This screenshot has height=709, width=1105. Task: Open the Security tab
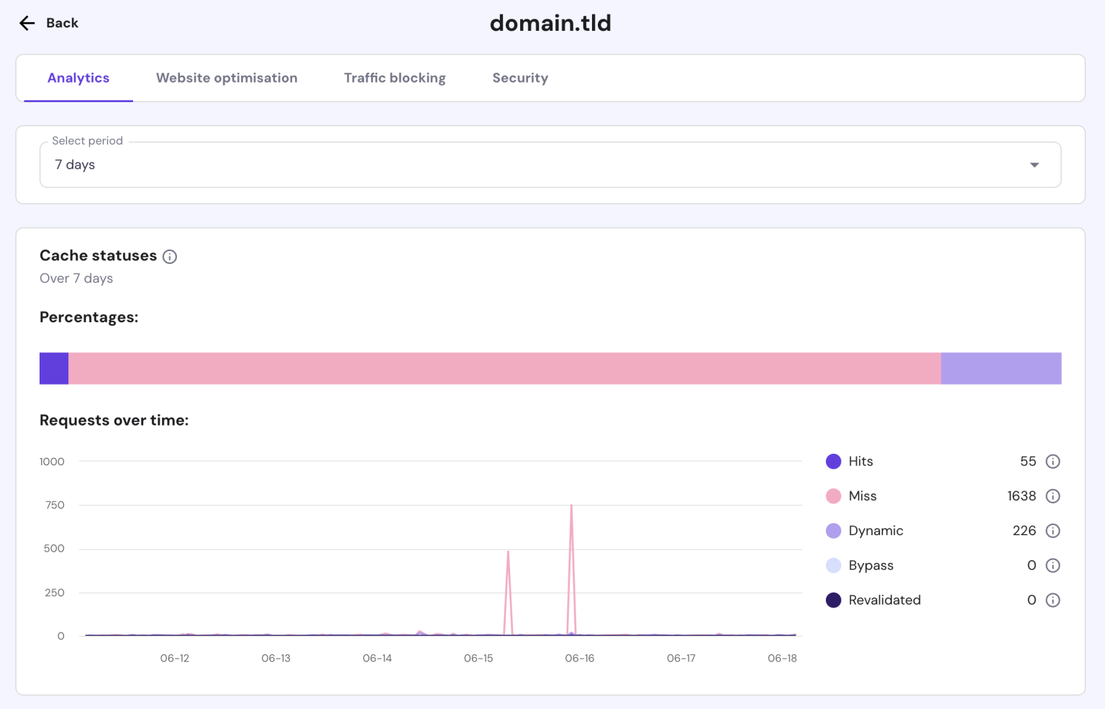(x=519, y=78)
